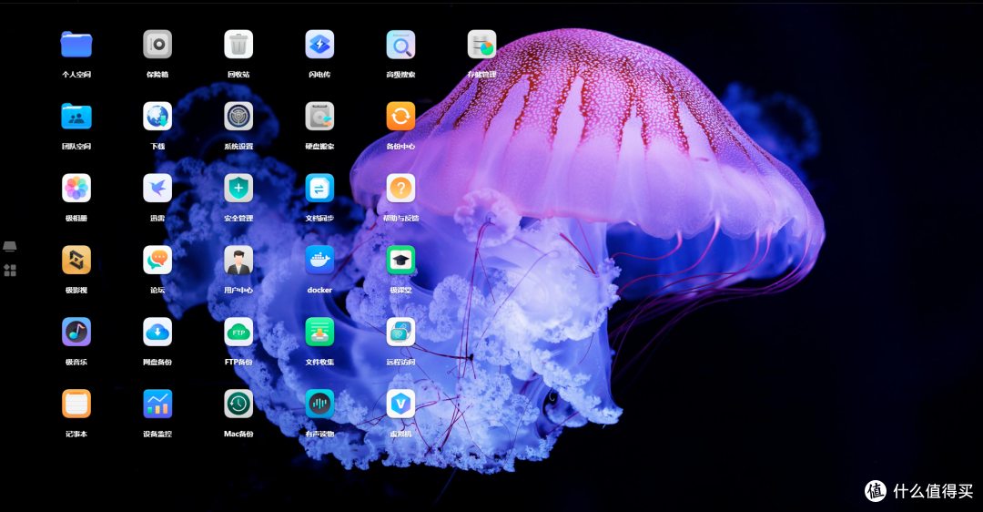Launch the 下载 download app
983x512 pixels.
coord(157,117)
